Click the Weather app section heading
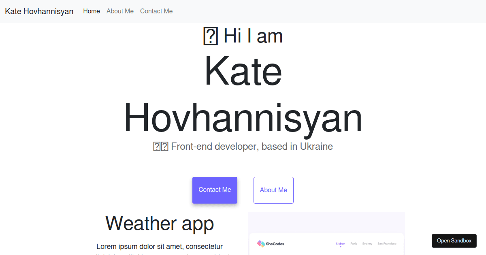The image size is (486, 255). [159, 223]
